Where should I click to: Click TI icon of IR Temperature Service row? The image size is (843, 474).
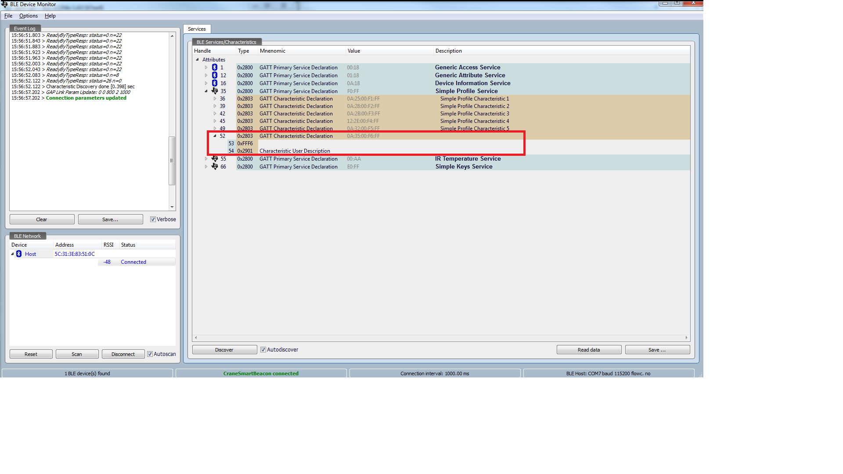coord(215,159)
